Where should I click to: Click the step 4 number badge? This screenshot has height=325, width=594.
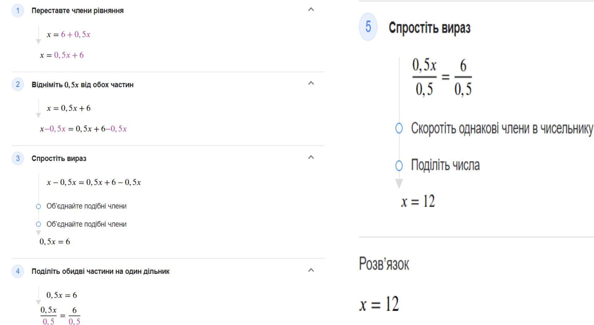click(18, 271)
